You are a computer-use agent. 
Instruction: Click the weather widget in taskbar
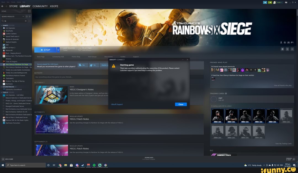[x=253, y=165]
